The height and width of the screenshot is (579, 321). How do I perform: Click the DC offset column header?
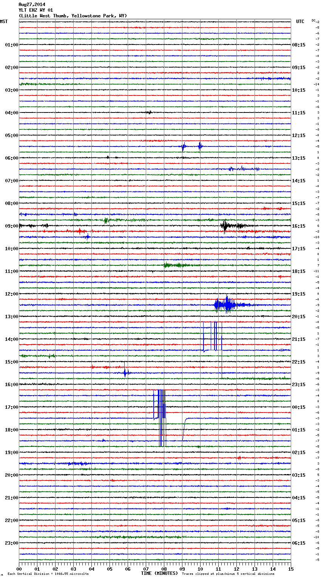pos(313,20)
